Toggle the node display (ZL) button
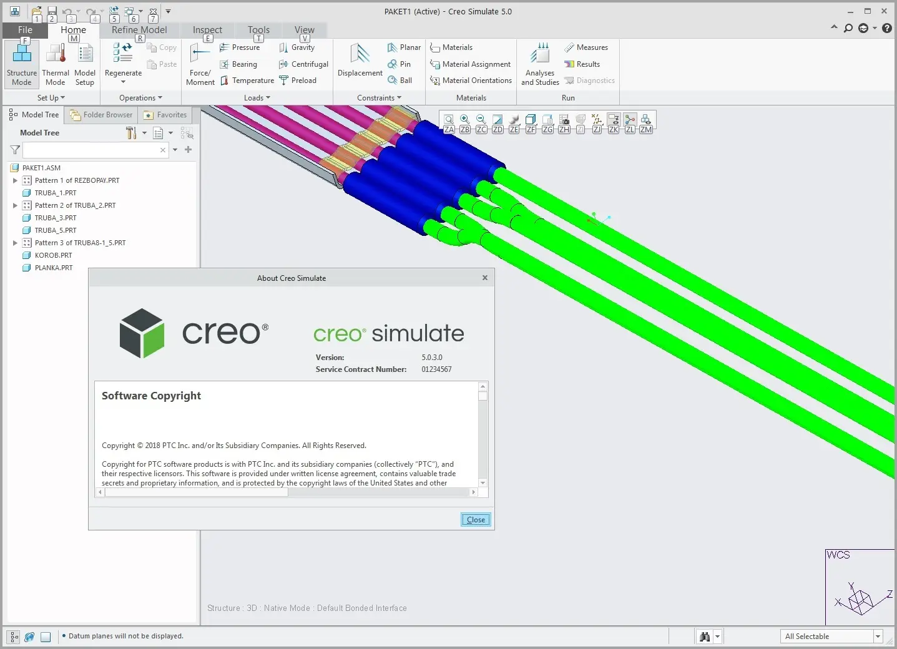This screenshot has width=897, height=649. pos(630,119)
